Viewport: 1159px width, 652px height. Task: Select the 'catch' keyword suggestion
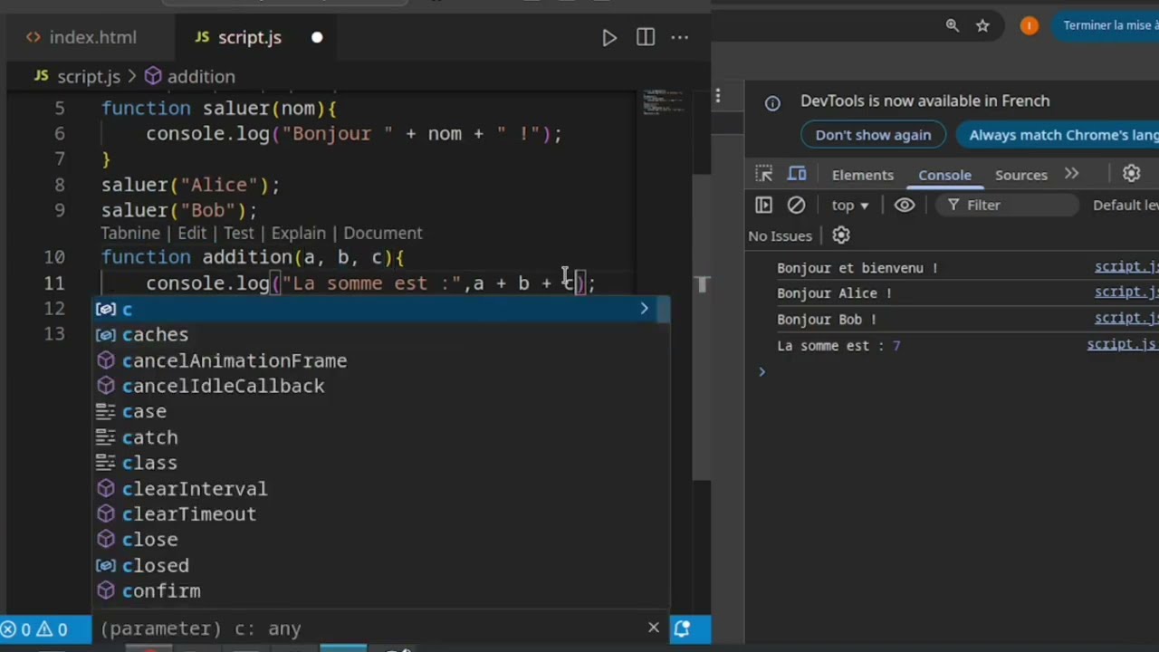coord(381,437)
